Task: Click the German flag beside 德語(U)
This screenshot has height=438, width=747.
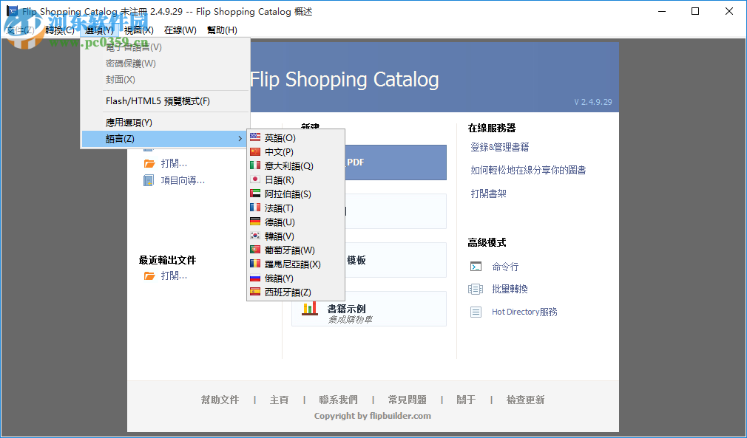Action: [255, 221]
